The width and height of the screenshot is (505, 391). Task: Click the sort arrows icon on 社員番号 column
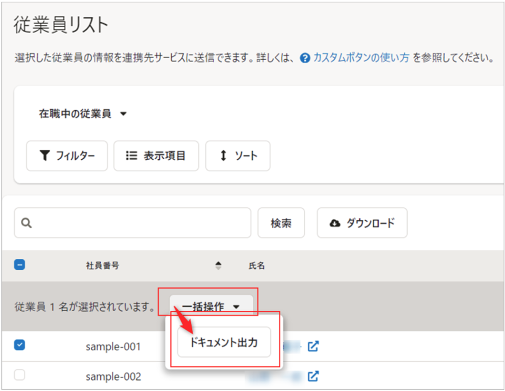(218, 266)
